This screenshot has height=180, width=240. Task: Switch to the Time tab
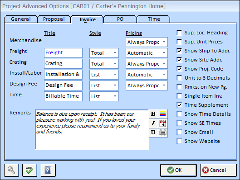(154, 19)
